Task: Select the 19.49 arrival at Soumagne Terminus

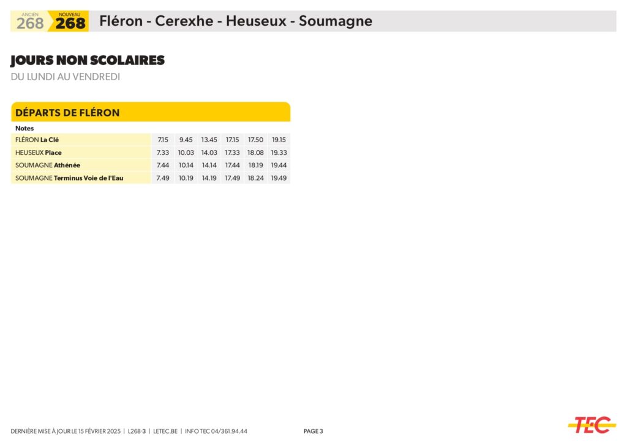Action: point(279,178)
